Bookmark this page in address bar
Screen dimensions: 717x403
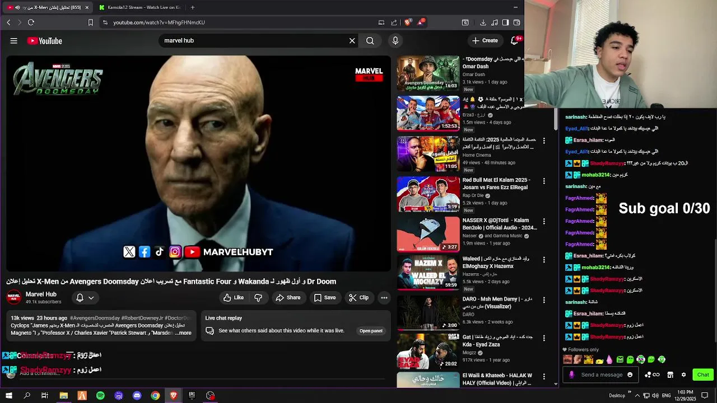pyautogui.click(x=91, y=22)
